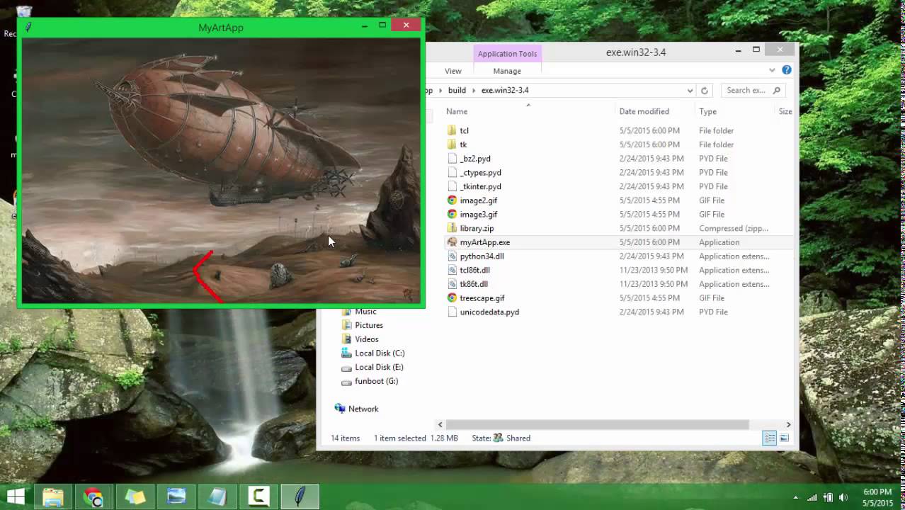The image size is (905, 510).
Task: Expand the build breadcrumb arrow
Action: (x=474, y=90)
